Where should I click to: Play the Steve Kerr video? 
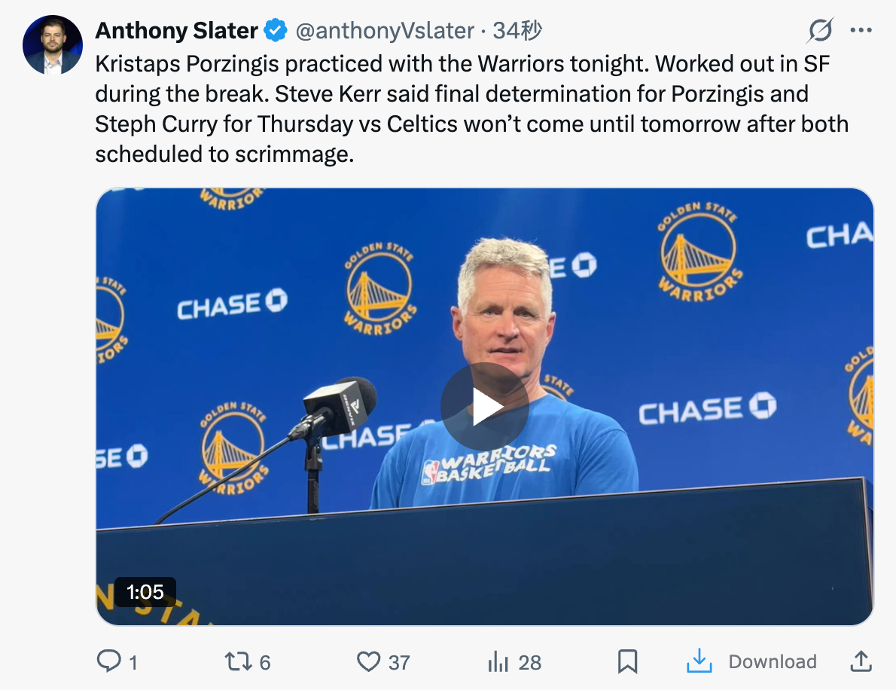point(485,407)
